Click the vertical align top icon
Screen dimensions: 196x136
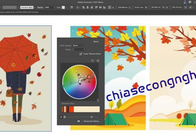click(x=96, y=8)
